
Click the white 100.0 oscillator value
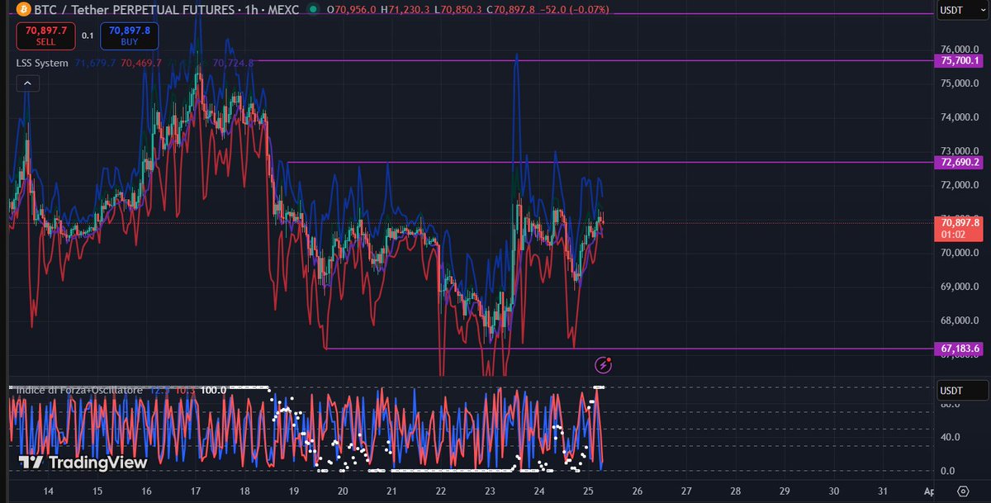(213, 389)
